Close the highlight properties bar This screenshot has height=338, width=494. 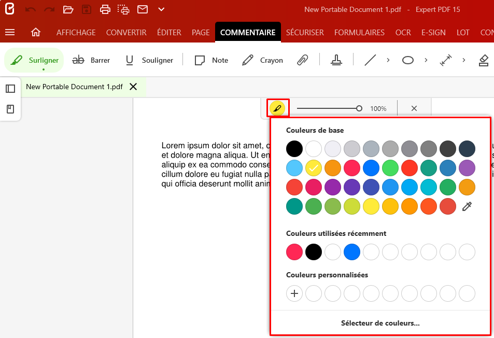pyautogui.click(x=414, y=108)
